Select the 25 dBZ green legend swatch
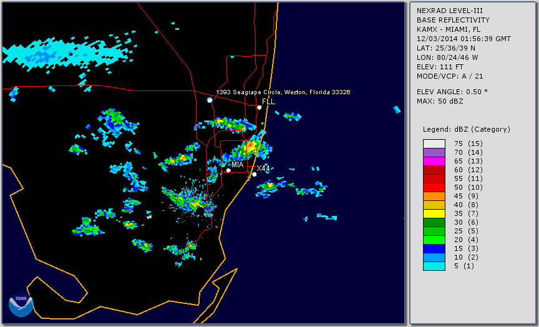The height and width of the screenshot is (327, 539). pyautogui.click(x=434, y=231)
